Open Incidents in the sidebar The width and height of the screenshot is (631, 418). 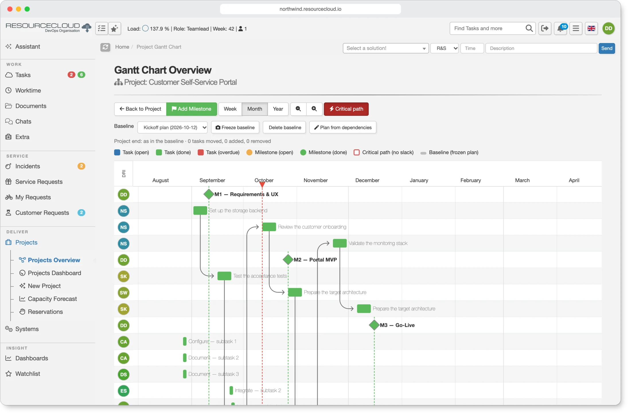(x=28, y=166)
